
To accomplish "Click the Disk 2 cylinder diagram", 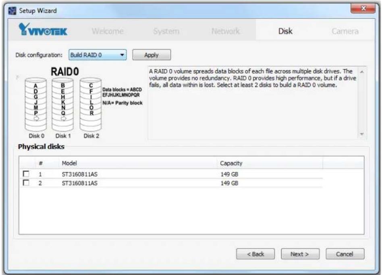I will (x=91, y=104).
